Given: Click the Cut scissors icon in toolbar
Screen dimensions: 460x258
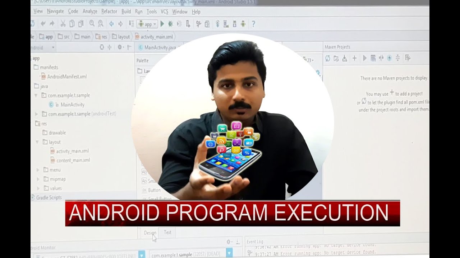Looking at the screenshot, I should (x=63, y=24).
